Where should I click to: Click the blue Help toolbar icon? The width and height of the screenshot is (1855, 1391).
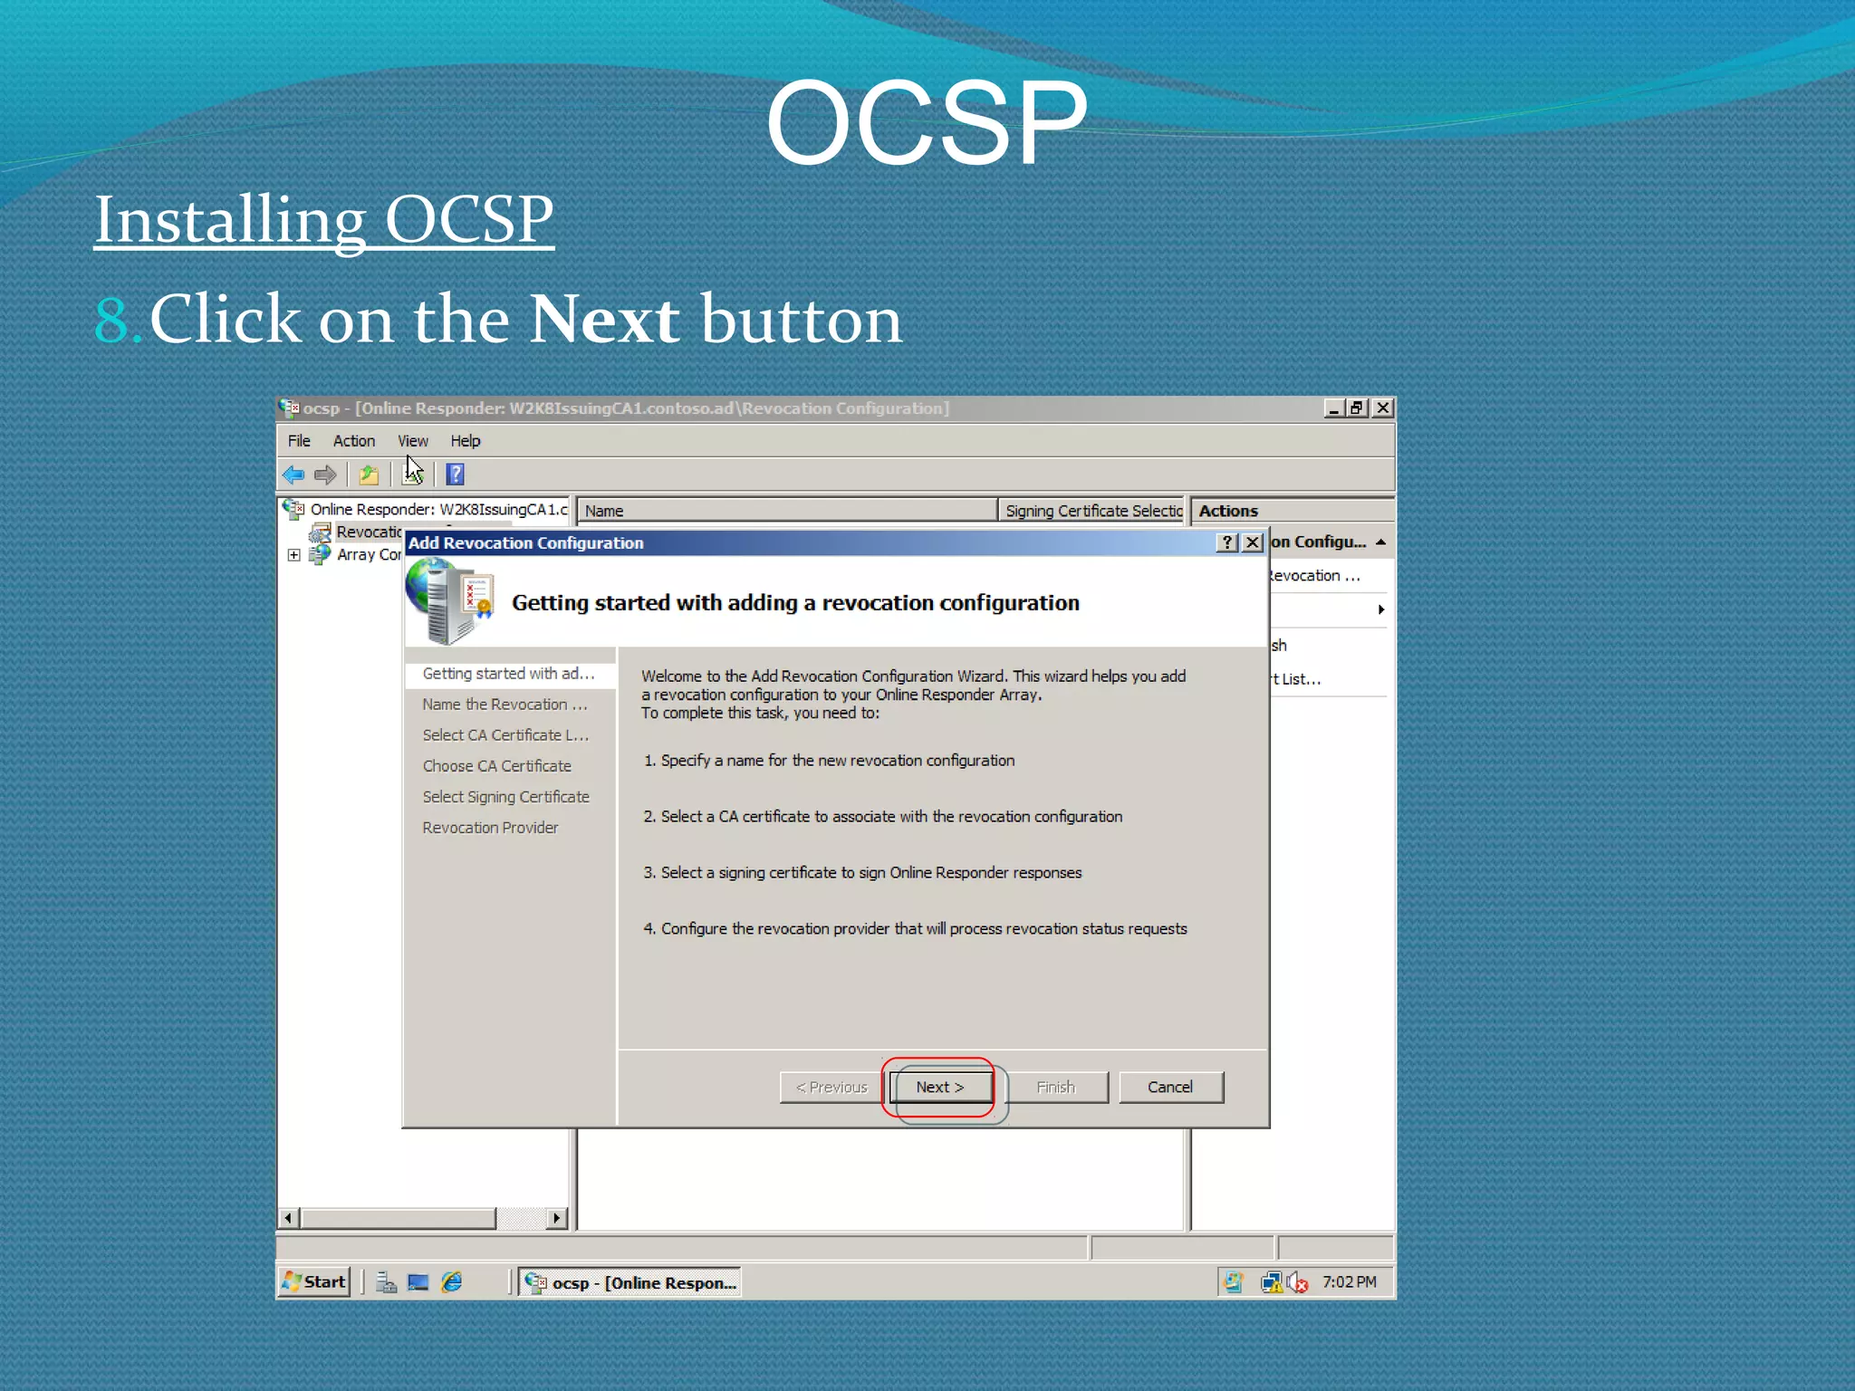456,475
